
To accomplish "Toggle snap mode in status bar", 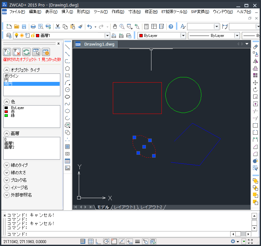I will pos(83,241).
